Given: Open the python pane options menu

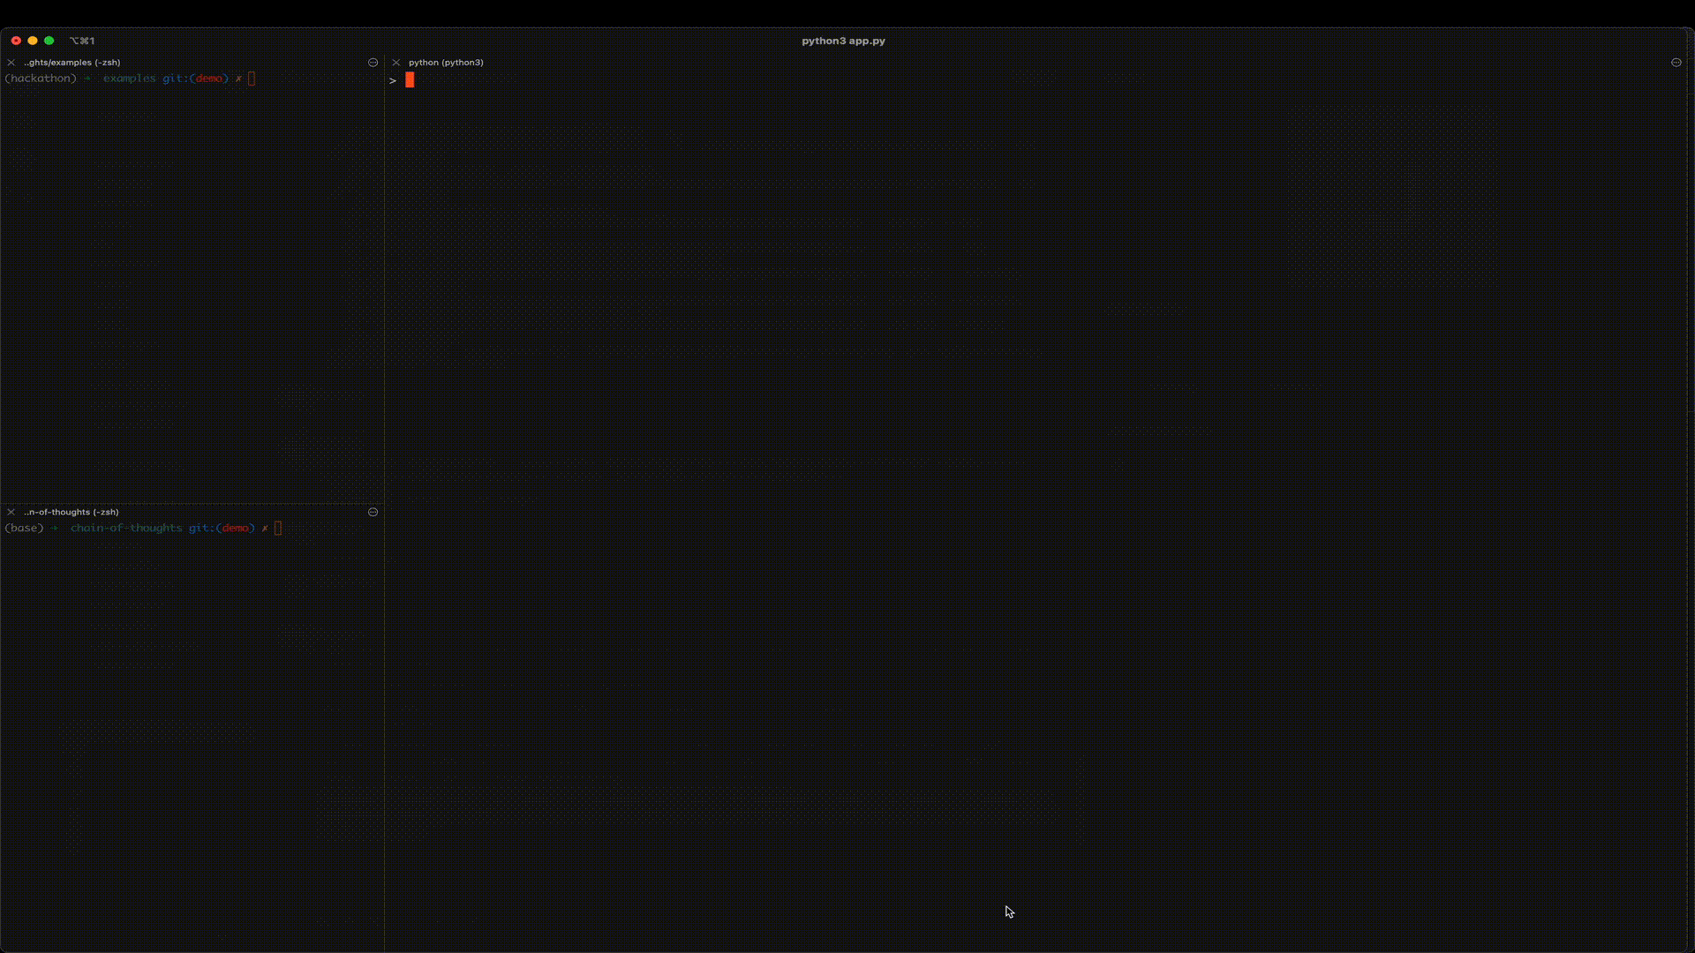Looking at the screenshot, I should [1676, 63].
